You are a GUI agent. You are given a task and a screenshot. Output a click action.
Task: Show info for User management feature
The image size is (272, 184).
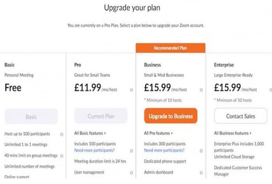[x=131, y=172]
